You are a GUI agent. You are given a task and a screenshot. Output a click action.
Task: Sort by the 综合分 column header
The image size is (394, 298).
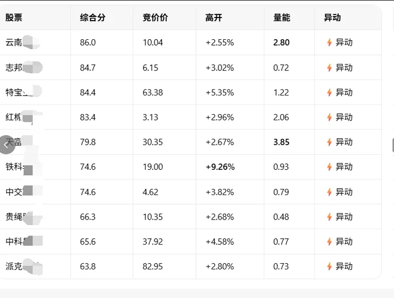pyautogui.click(x=92, y=18)
